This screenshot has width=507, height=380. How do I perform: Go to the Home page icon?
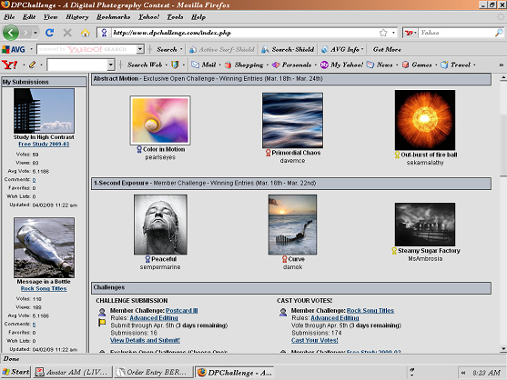[86, 33]
